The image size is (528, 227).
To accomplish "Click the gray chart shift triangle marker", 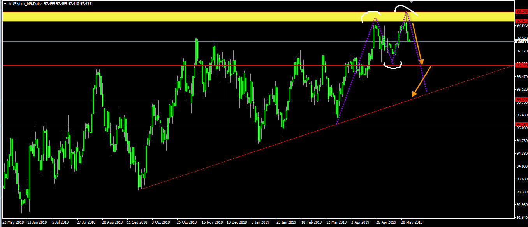I will (x=412, y=2).
